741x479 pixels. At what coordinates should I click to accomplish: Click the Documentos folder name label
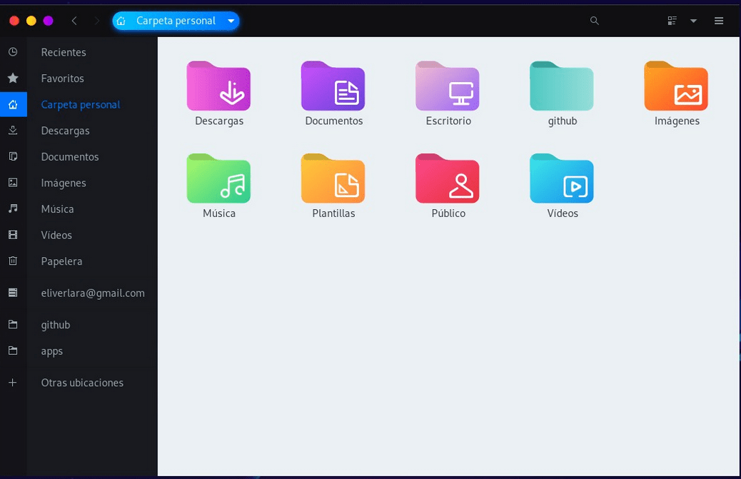tap(333, 121)
